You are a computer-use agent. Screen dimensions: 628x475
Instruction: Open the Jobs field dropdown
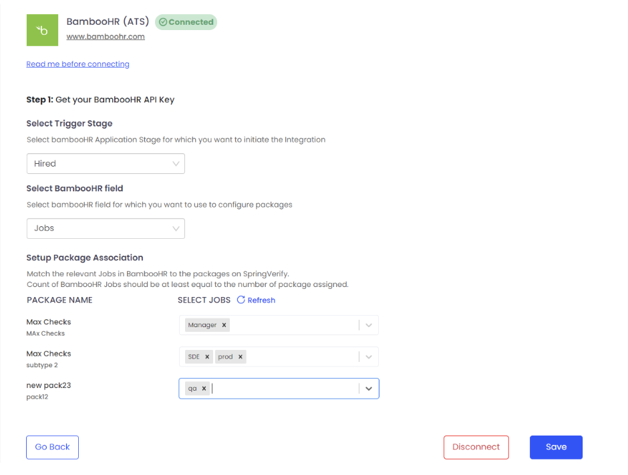(x=106, y=228)
